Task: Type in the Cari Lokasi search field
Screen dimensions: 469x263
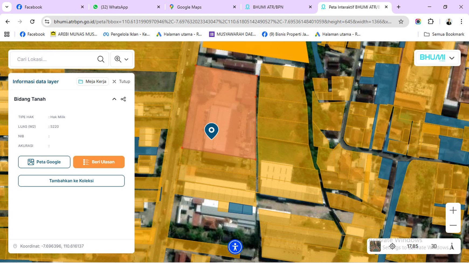Action: point(51,59)
